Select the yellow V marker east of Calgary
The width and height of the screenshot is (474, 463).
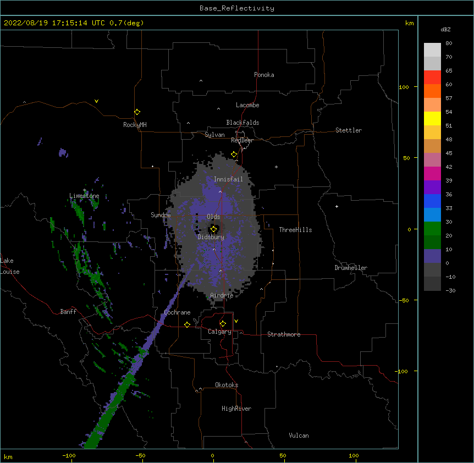[236, 321]
